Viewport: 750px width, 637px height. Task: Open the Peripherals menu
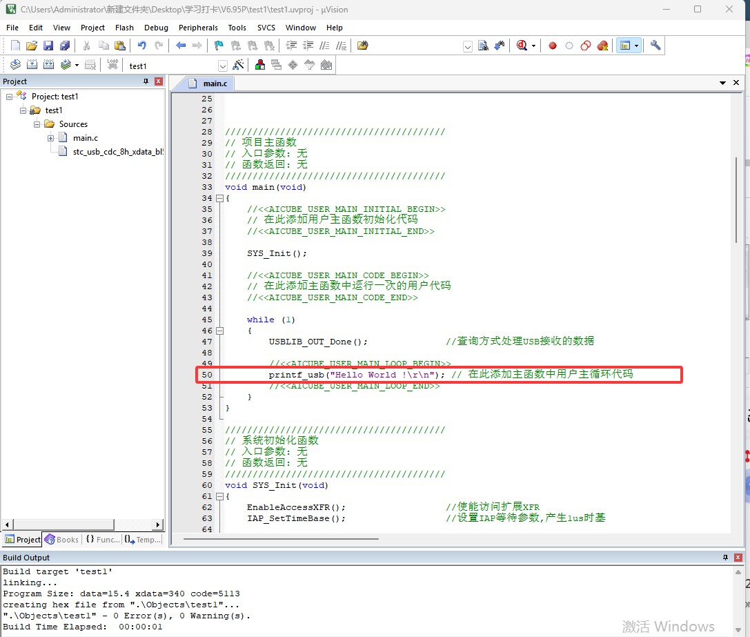coord(198,28)
